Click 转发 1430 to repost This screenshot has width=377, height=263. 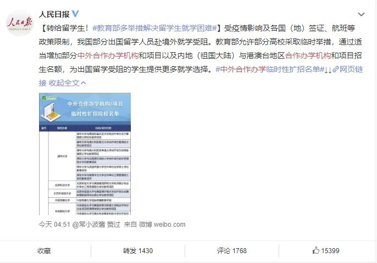pyautogui.click(x=138, y=251)
